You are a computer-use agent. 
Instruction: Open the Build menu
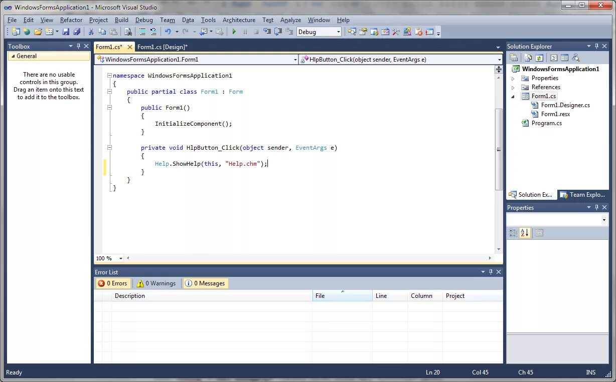(121, 20)
